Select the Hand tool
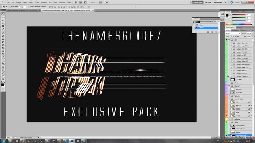255x143 pixels. pos(3,77)
